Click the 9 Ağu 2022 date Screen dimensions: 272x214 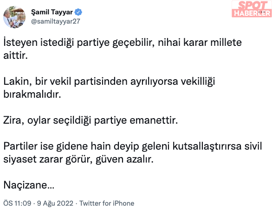55,203
